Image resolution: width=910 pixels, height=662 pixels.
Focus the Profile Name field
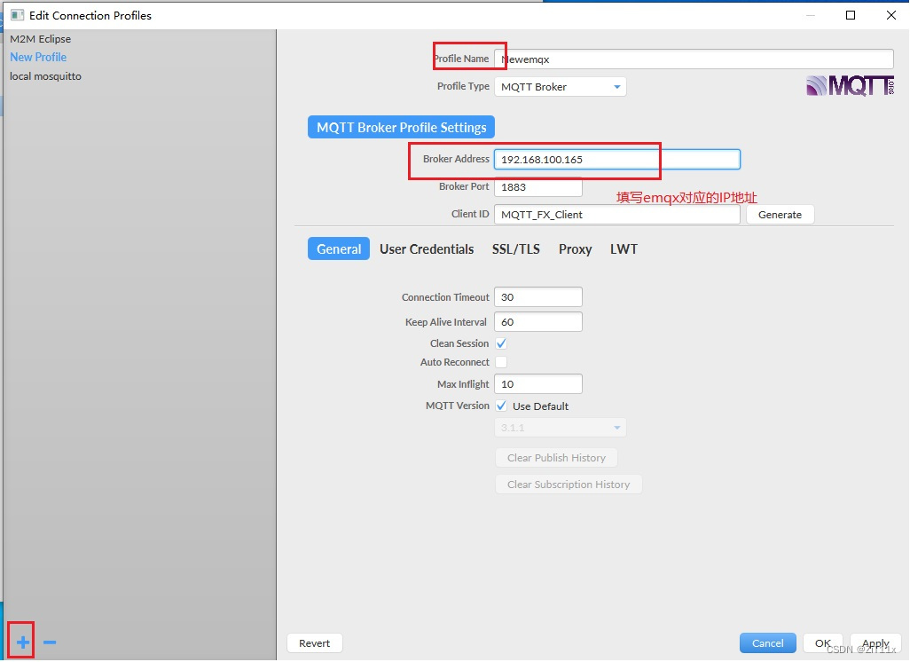click(694, 59)
